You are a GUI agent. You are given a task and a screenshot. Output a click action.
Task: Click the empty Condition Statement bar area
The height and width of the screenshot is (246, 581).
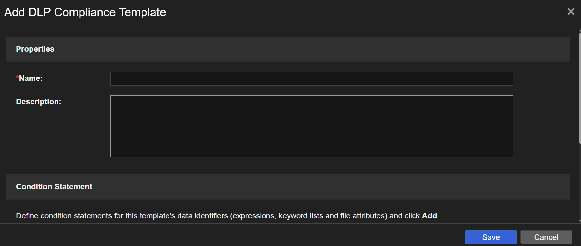click(292, 187)
